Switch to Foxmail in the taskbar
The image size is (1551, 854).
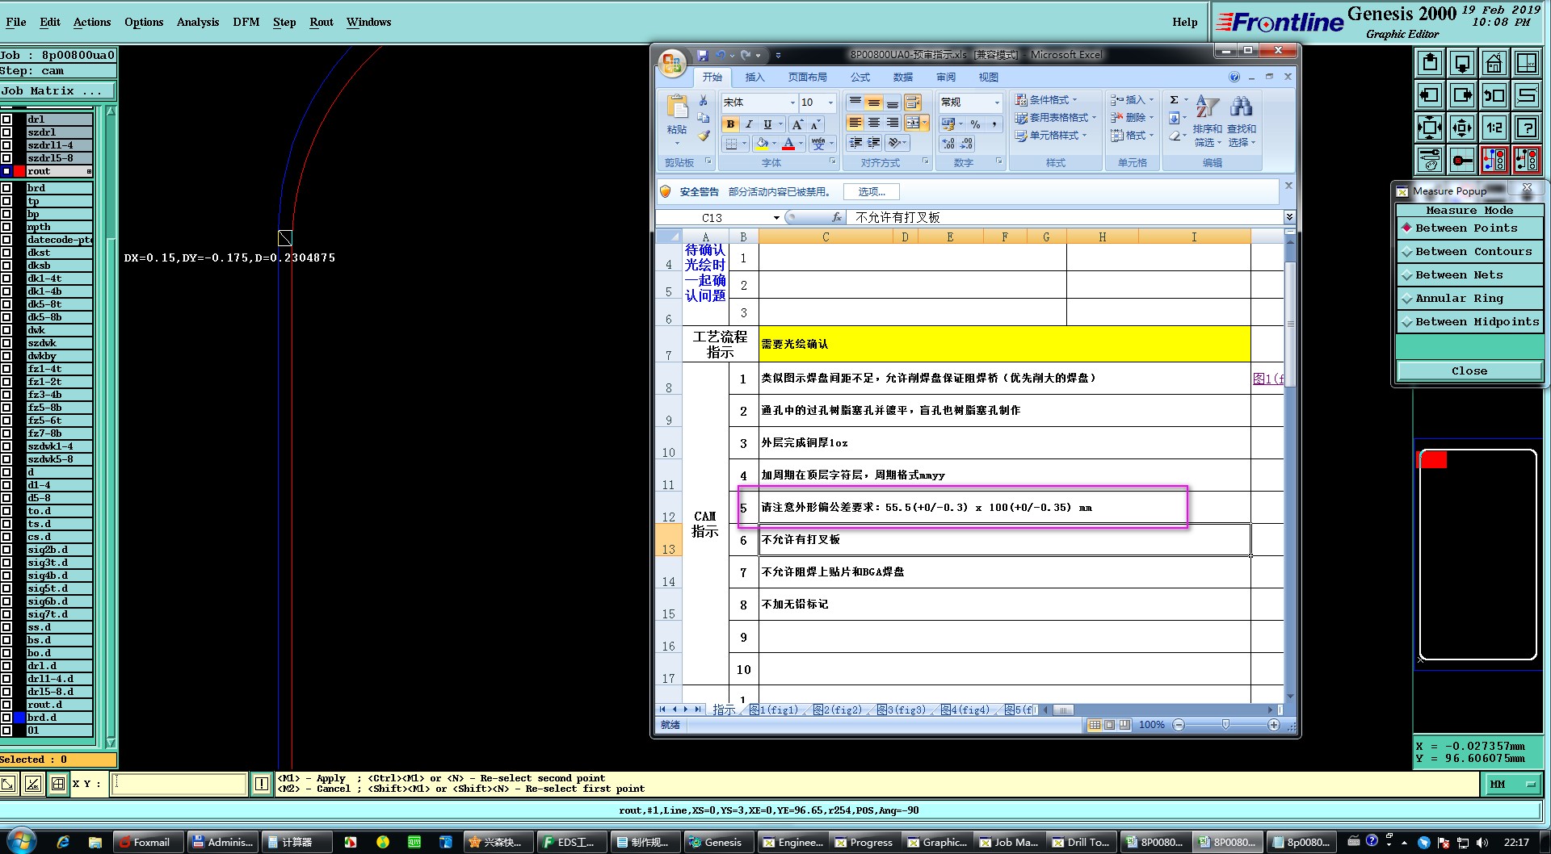pyautogui.click(x=149, y=842)
